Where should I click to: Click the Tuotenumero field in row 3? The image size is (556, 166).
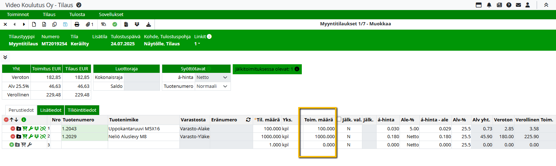(x=84, y=145)
